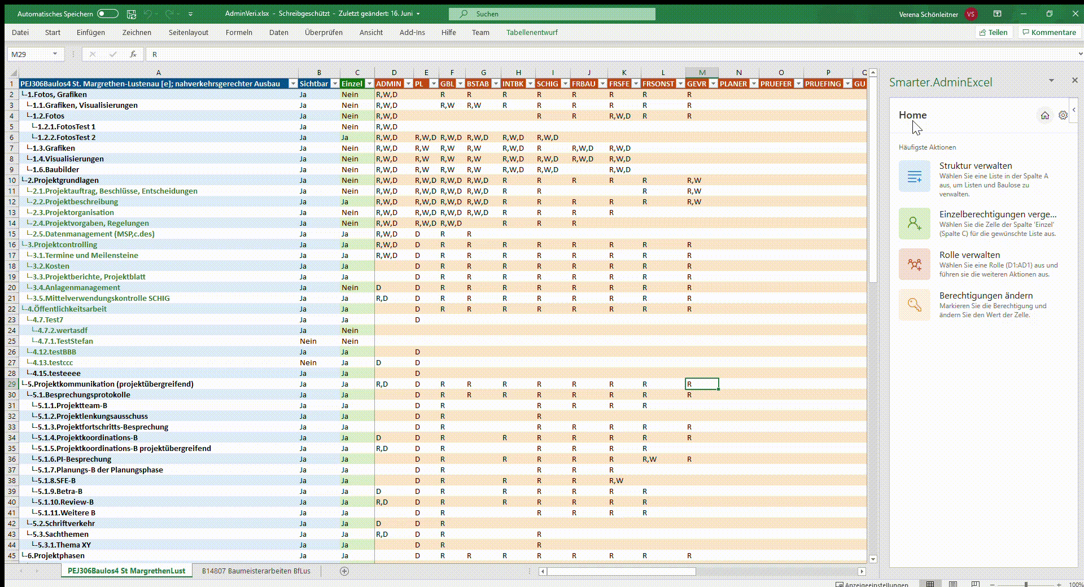
Task: Click the Berechtigungen ändern key icon
Action: point(914,305)
